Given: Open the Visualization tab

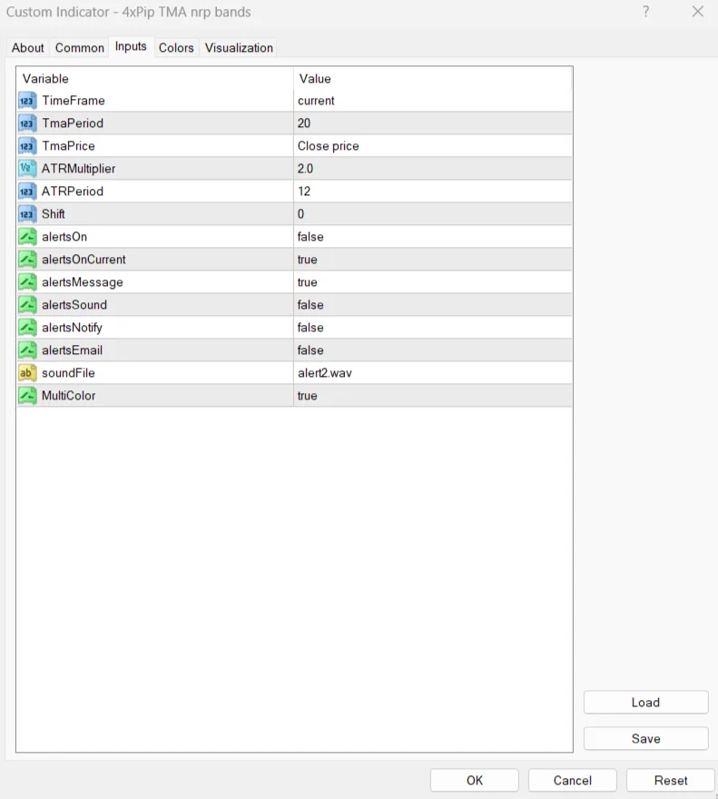Looking at the screenshot, I should [239, 48].
